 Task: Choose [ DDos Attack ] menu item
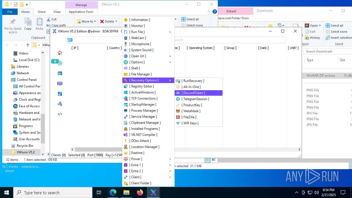(x=148, y=141)
